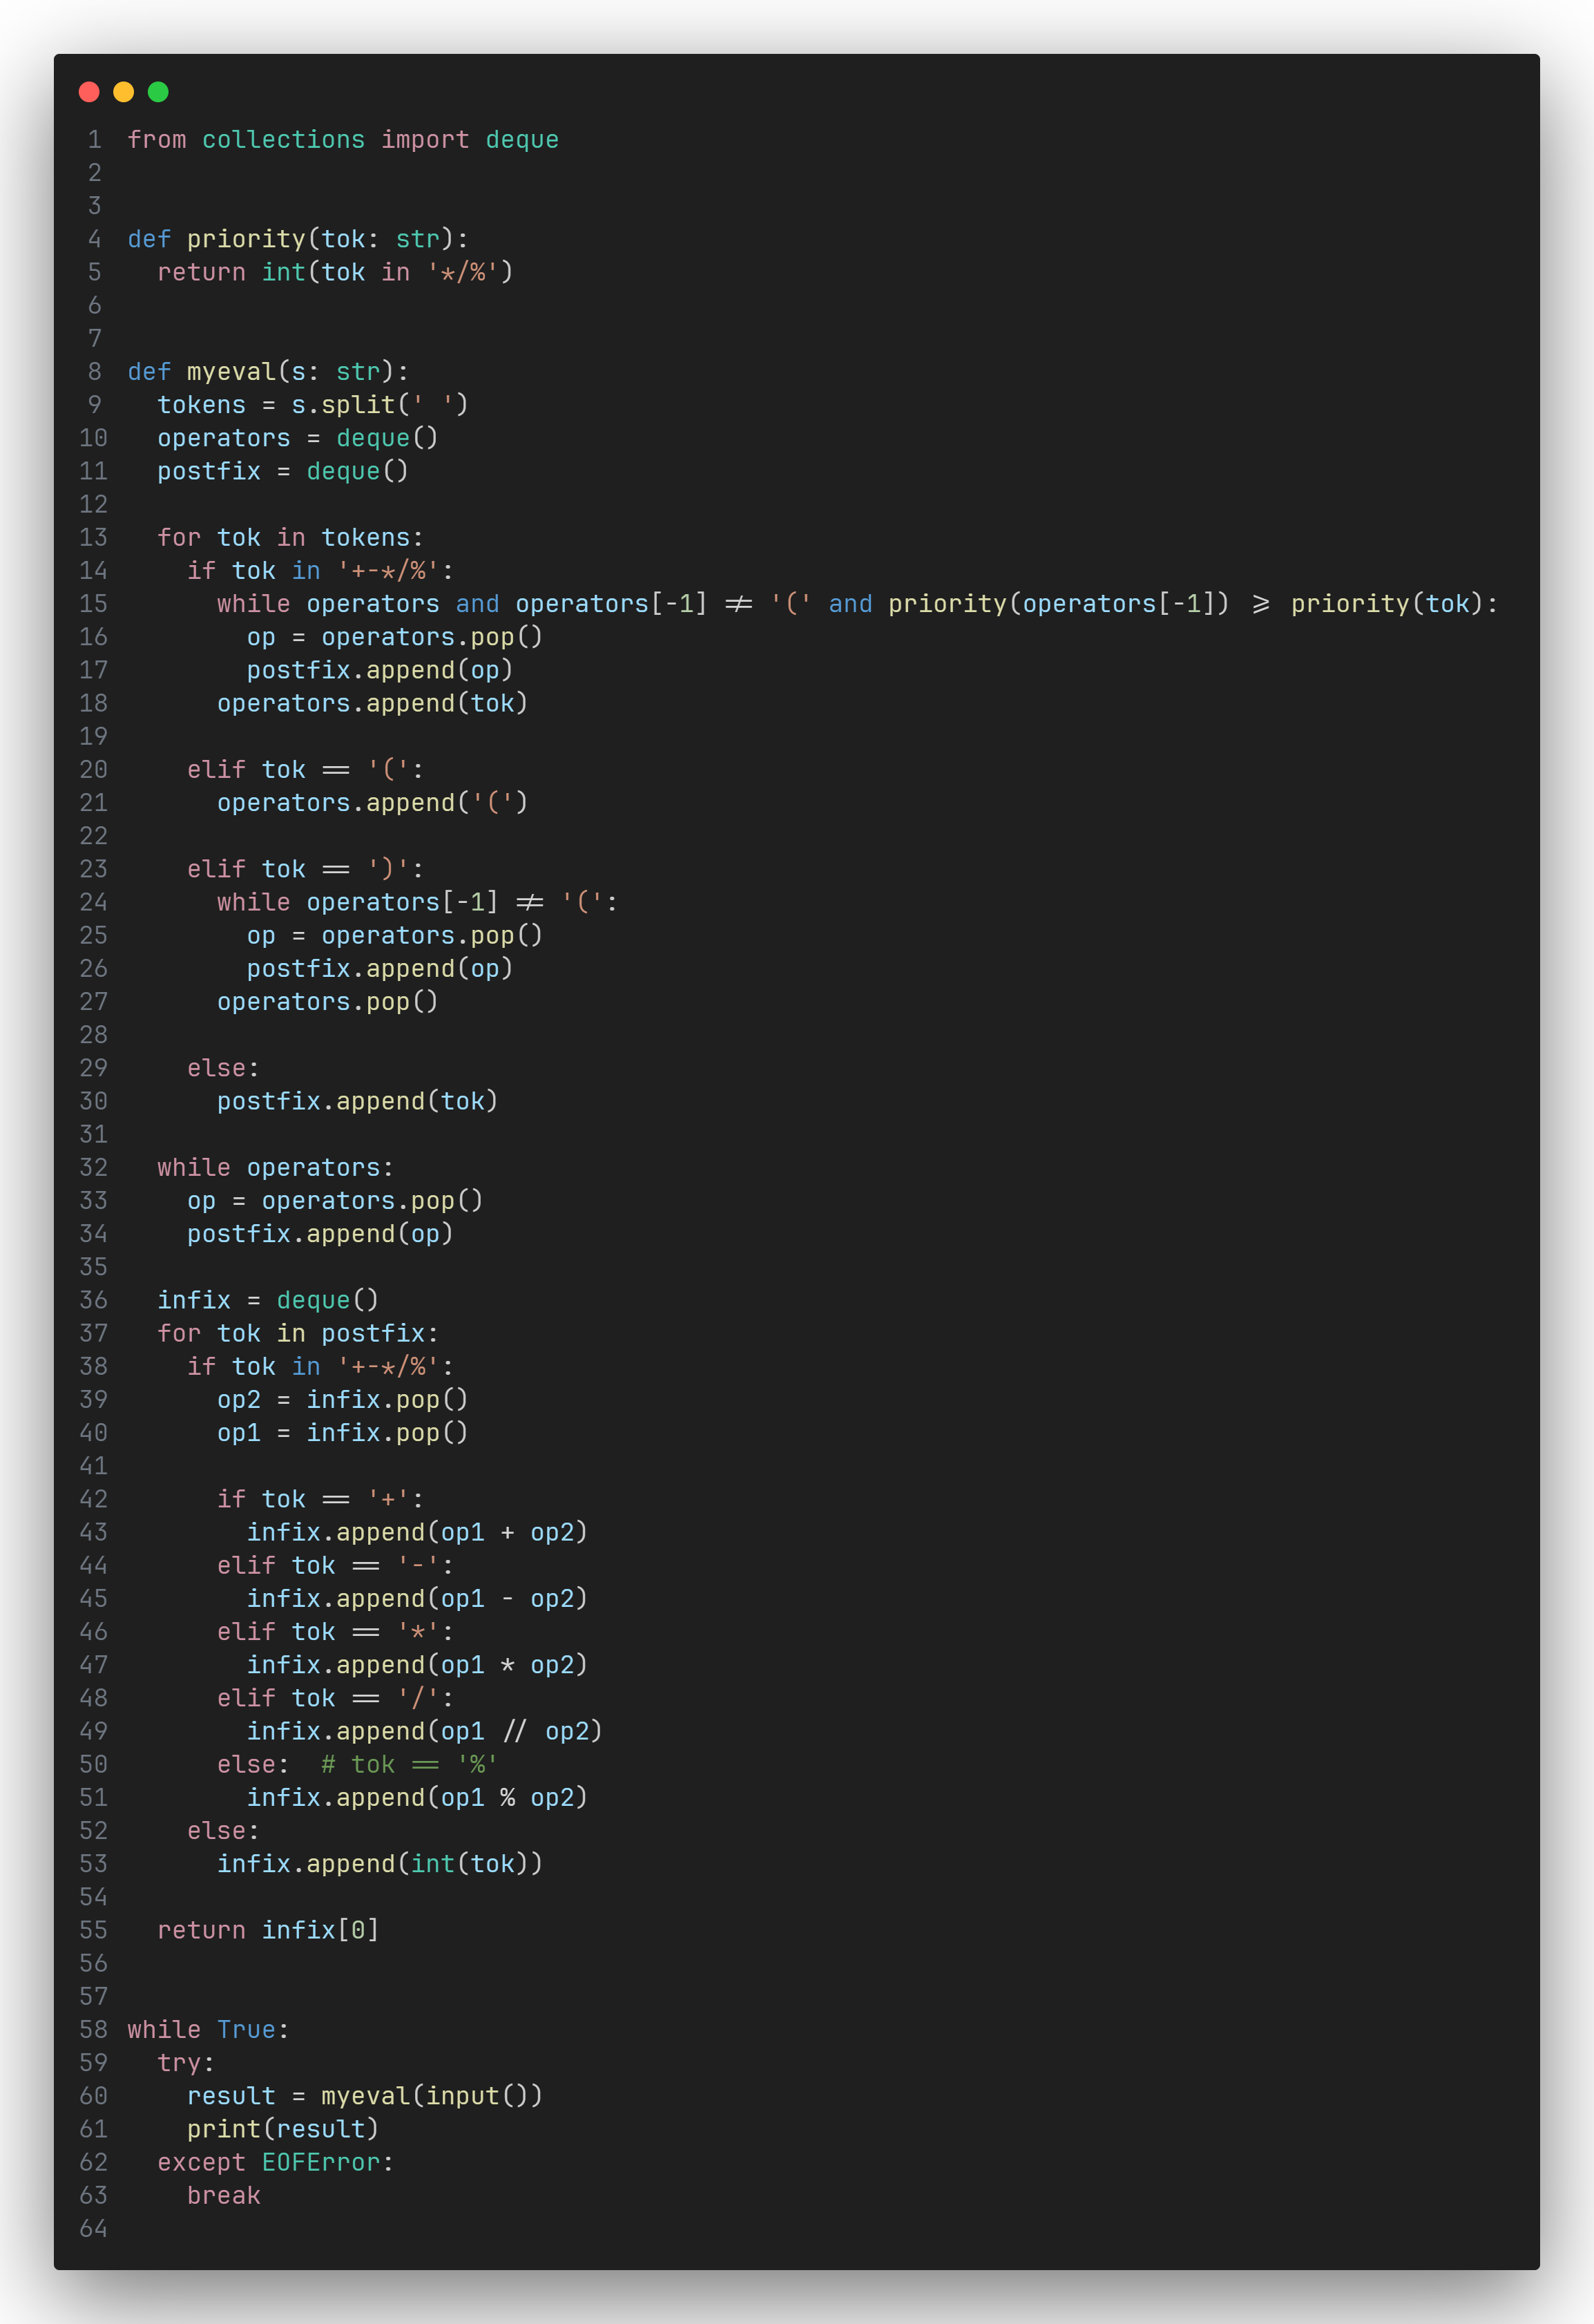Viewport: 1594px width, 2324px height.
Task: Click the comment '# tok == %' on line 50
Action: (409, 1764)
